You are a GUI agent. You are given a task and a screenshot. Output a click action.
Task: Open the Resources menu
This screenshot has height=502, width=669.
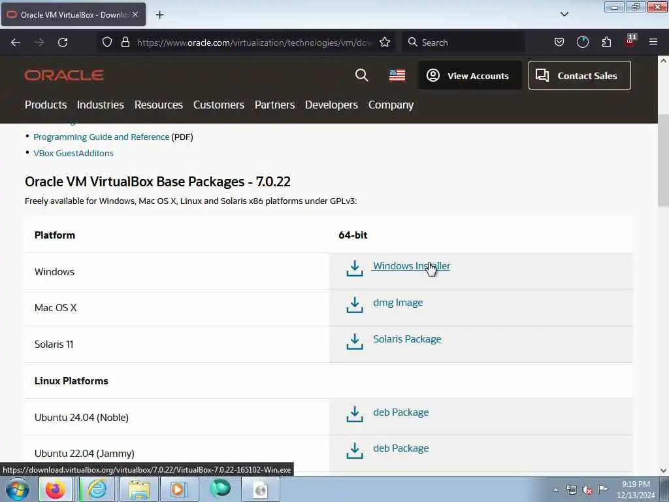click(x=159, y=105)
